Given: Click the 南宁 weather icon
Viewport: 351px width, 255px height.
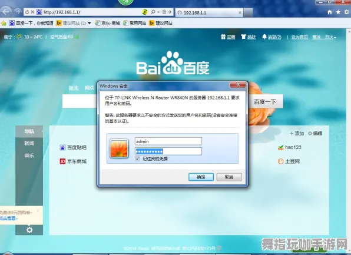Looking at the screenshot, I should [x=19, y=37].
